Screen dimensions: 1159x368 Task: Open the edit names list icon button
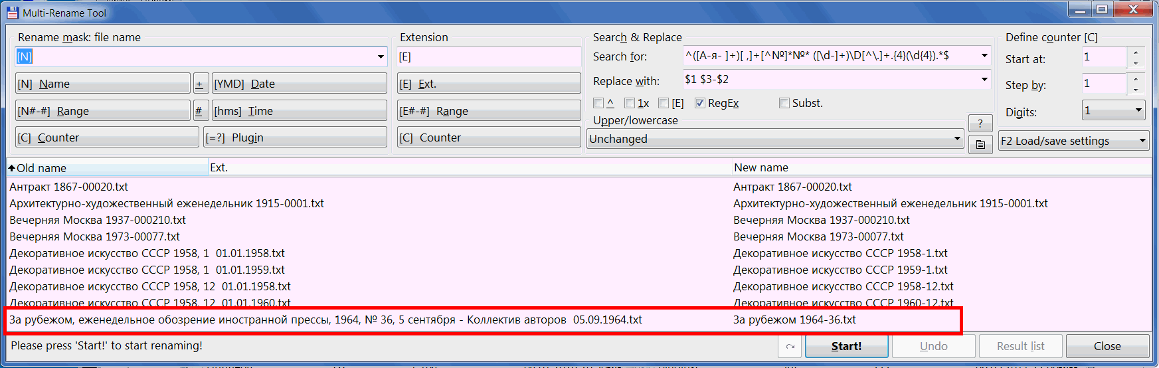980,143
